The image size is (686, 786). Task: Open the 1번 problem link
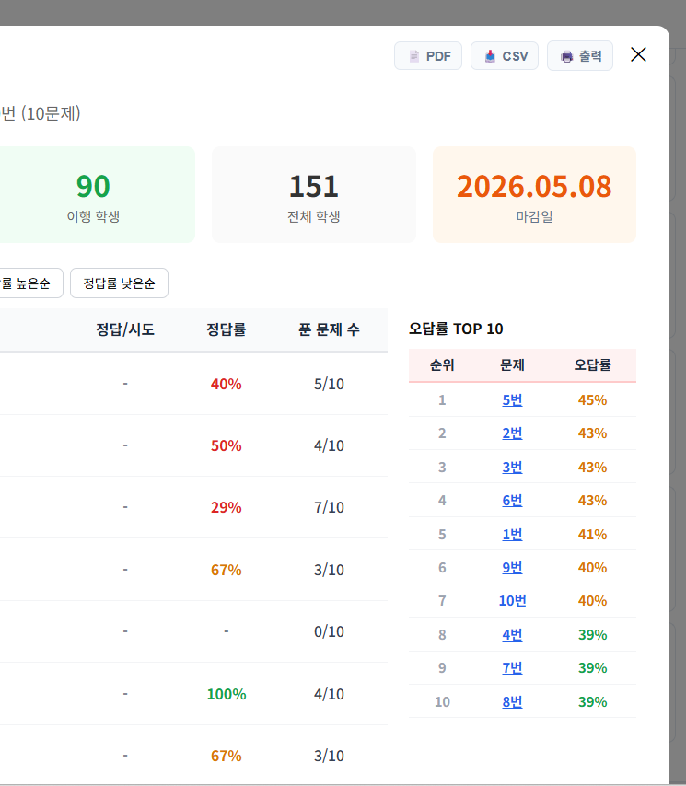click(512, 535)
